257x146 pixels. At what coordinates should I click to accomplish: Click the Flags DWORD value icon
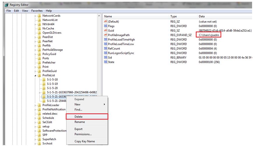click(106, 26)
